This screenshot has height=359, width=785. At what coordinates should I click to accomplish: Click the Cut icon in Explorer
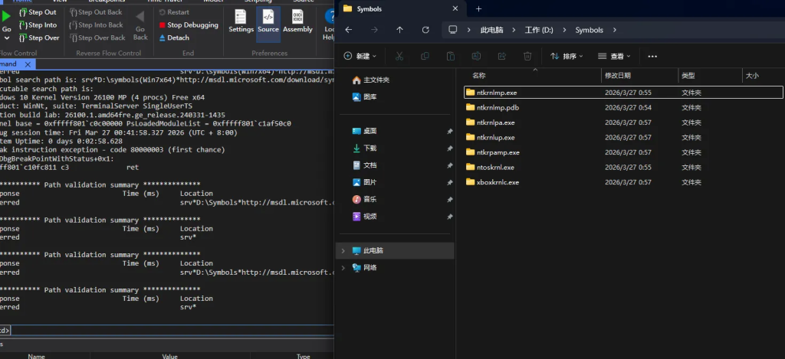[399, 56]
